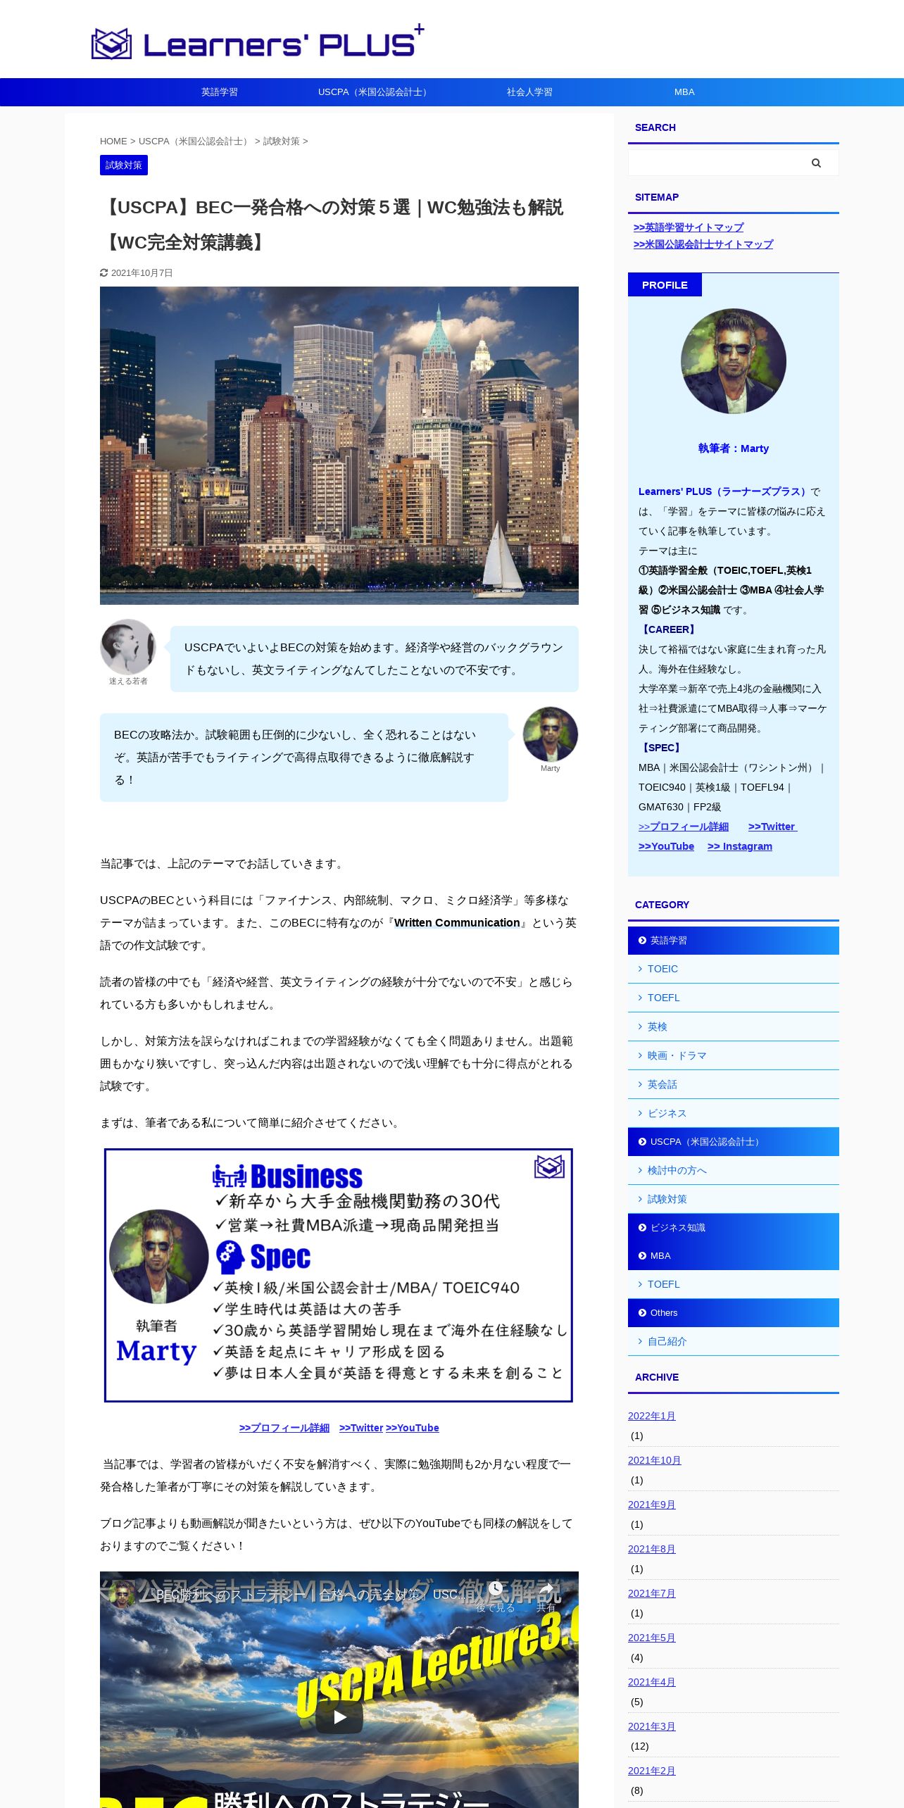Open the USCPA（米国公認会計士） navigation menu
Viewport: 904px width, 1808px height.
(x=375, y=92)
